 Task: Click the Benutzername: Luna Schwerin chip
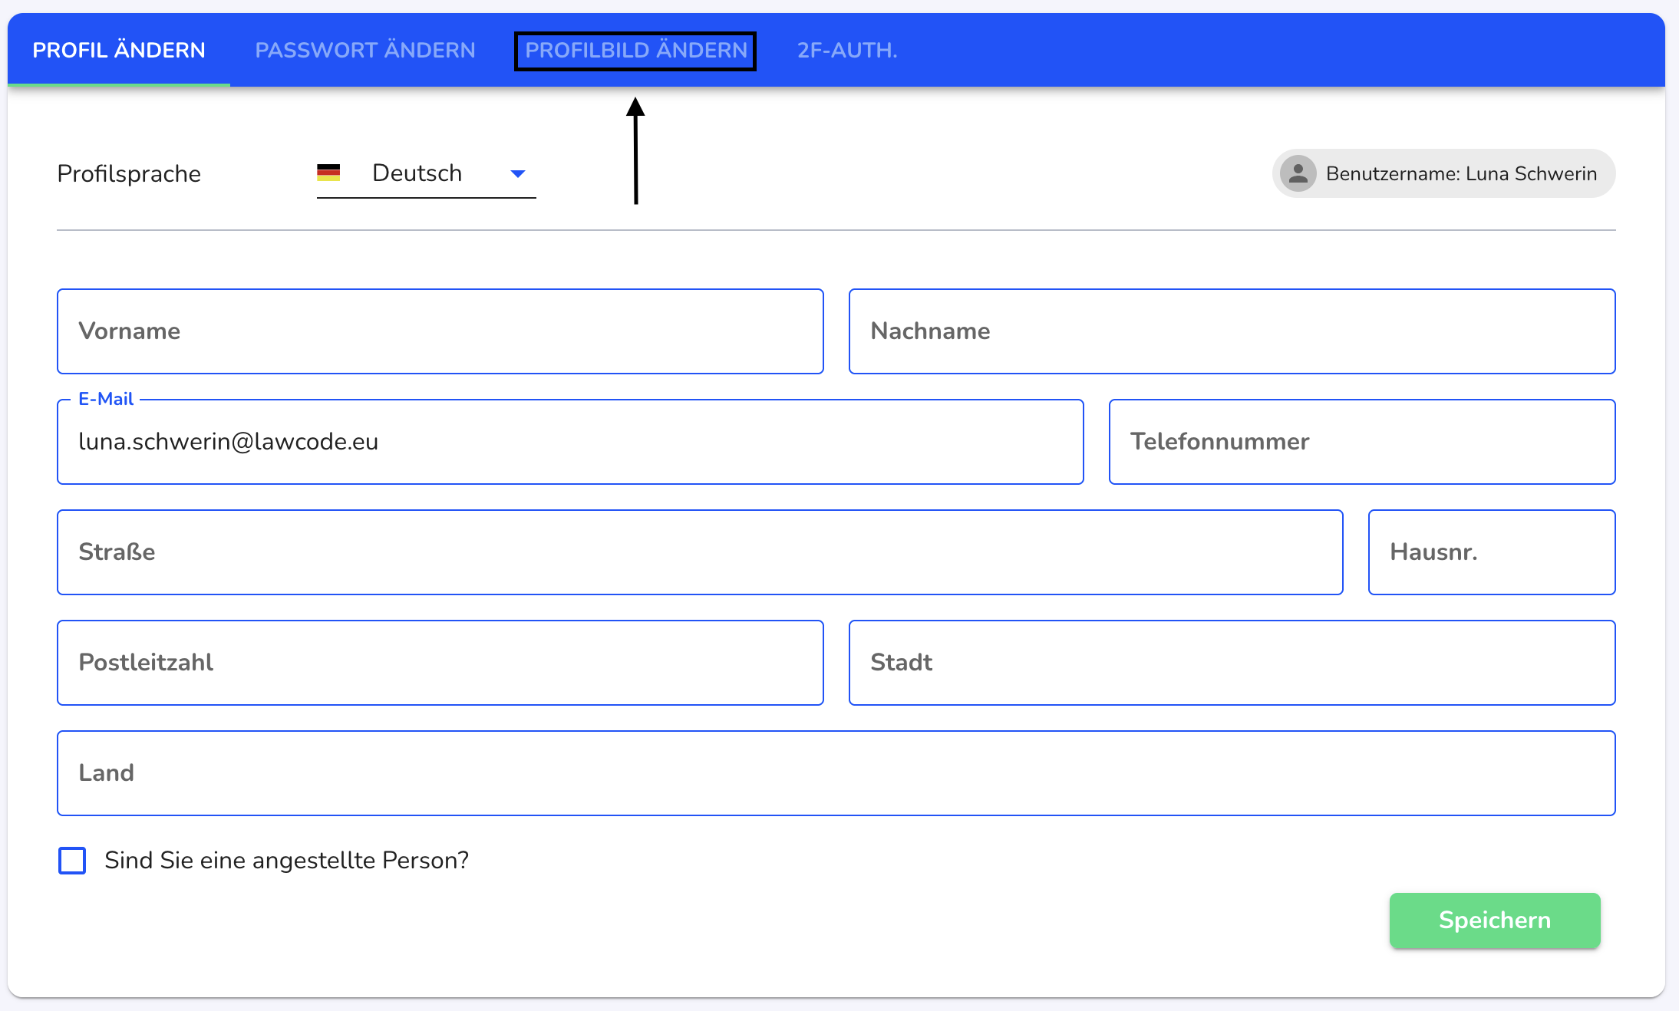click(1443, 173)
